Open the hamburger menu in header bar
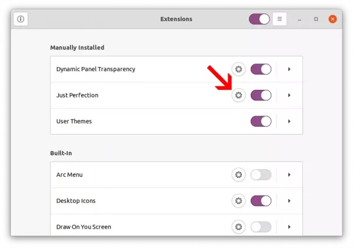Viewport: 353px width, 248px height. click(279, 19)
